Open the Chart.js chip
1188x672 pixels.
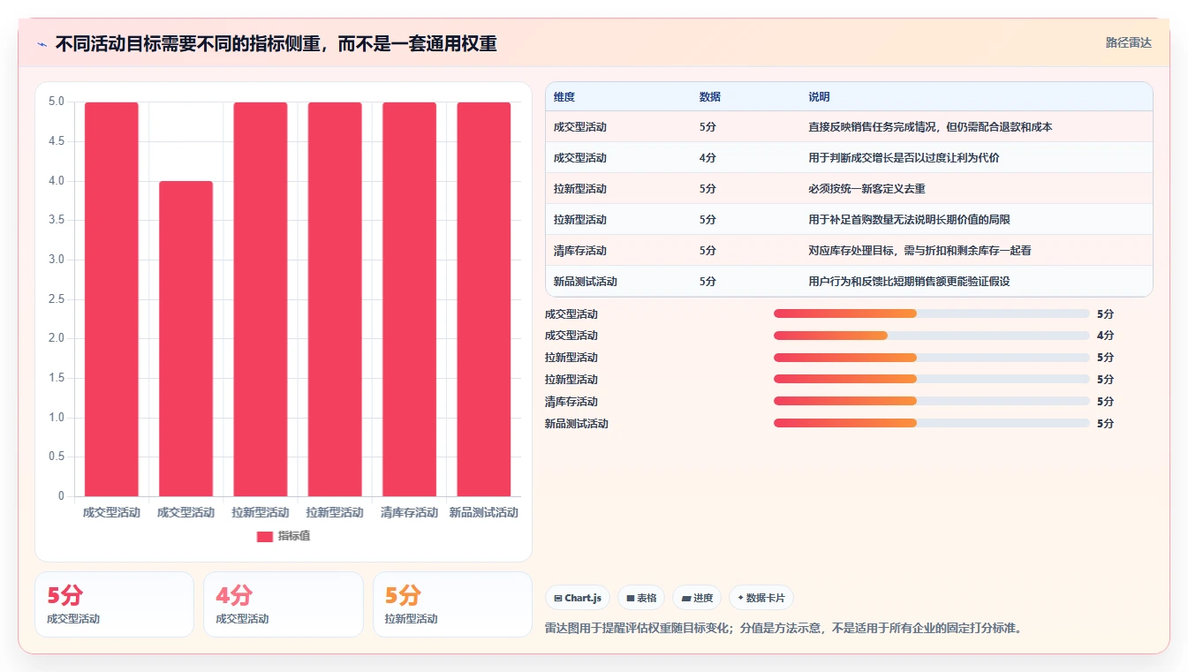click(578, 598)
